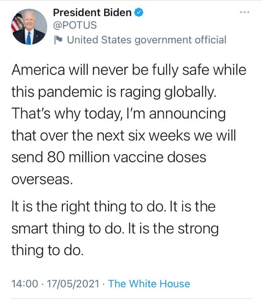Screen dimensions: 262x302
Task: Click the President Biden display name
Action: coord(92,13)
